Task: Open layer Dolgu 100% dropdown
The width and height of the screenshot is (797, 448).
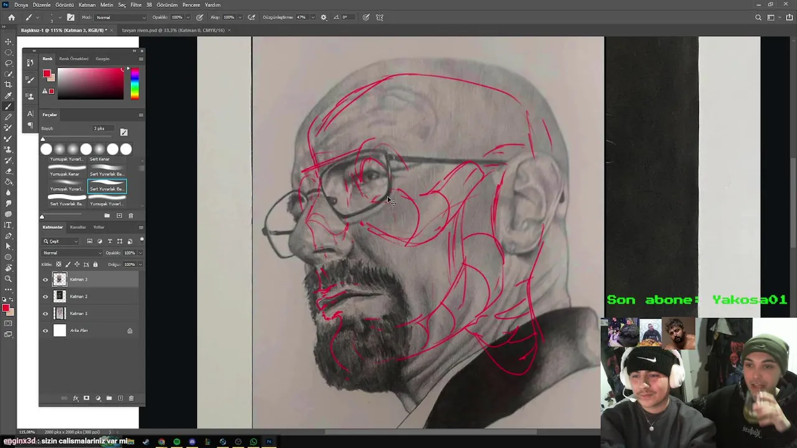Action: click(140, 264)
